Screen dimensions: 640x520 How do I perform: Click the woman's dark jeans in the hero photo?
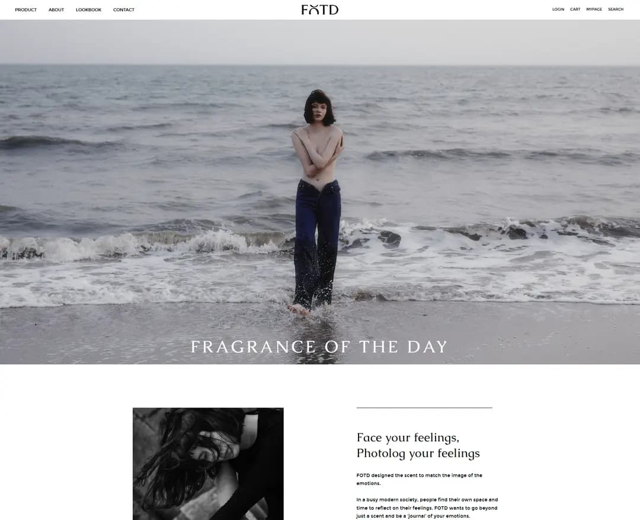[317, 243]
